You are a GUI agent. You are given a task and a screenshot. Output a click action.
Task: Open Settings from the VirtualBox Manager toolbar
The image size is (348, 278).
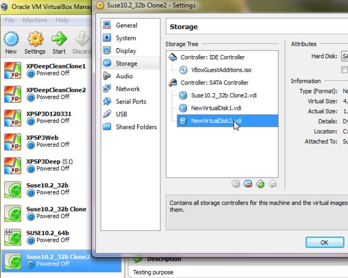[35, 43]
